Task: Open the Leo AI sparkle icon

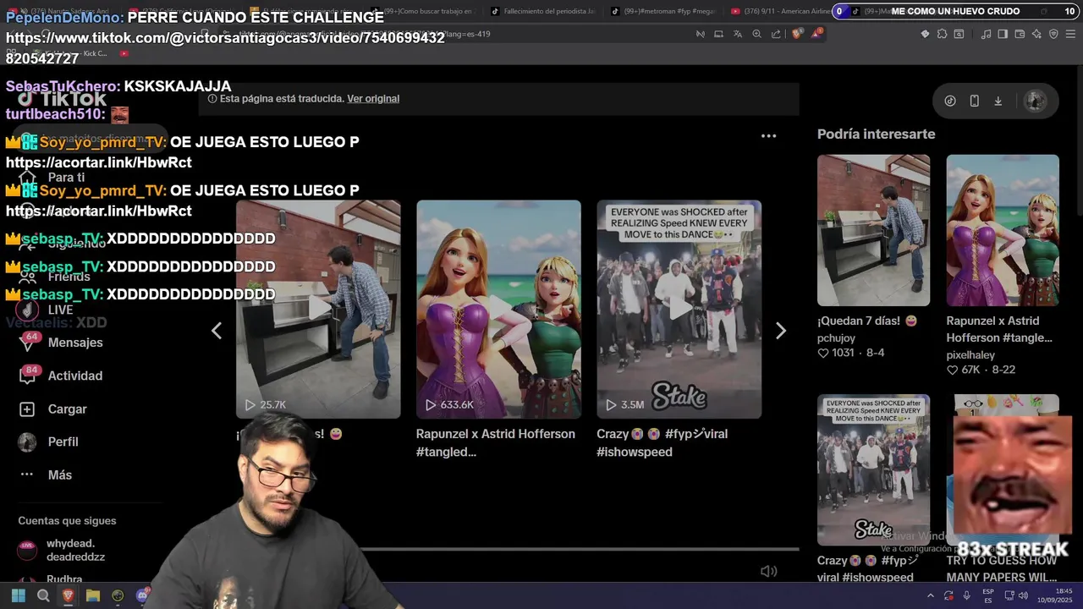Action: [x=1036, y=34]
